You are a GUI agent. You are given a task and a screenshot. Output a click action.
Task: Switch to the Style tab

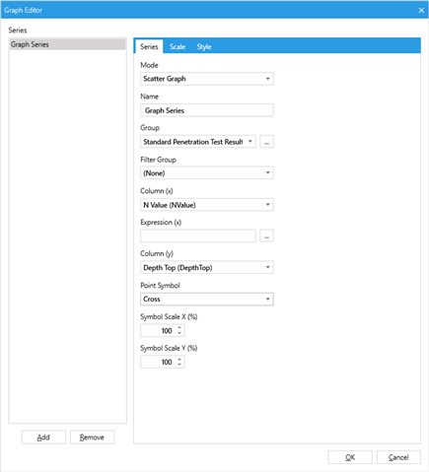204,46
